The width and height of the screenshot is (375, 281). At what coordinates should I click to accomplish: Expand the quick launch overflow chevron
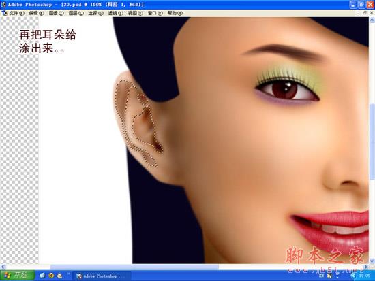coord(68,274)
